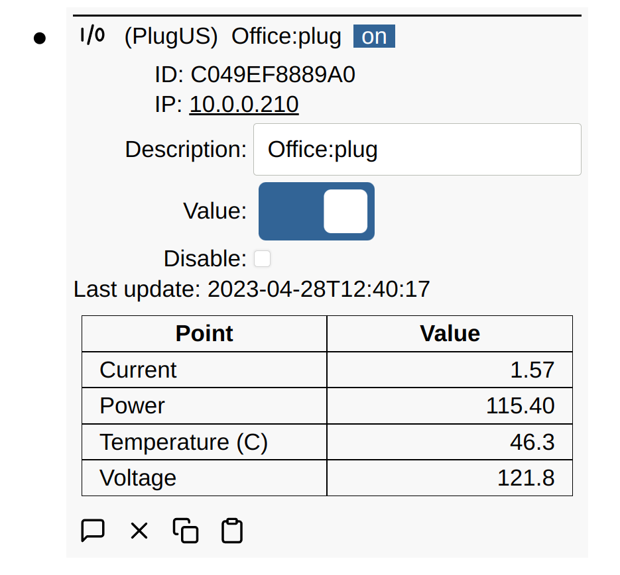Delete the node with the X icon
The width and height of the screenshot is (620, 575).
coord(139,531)
